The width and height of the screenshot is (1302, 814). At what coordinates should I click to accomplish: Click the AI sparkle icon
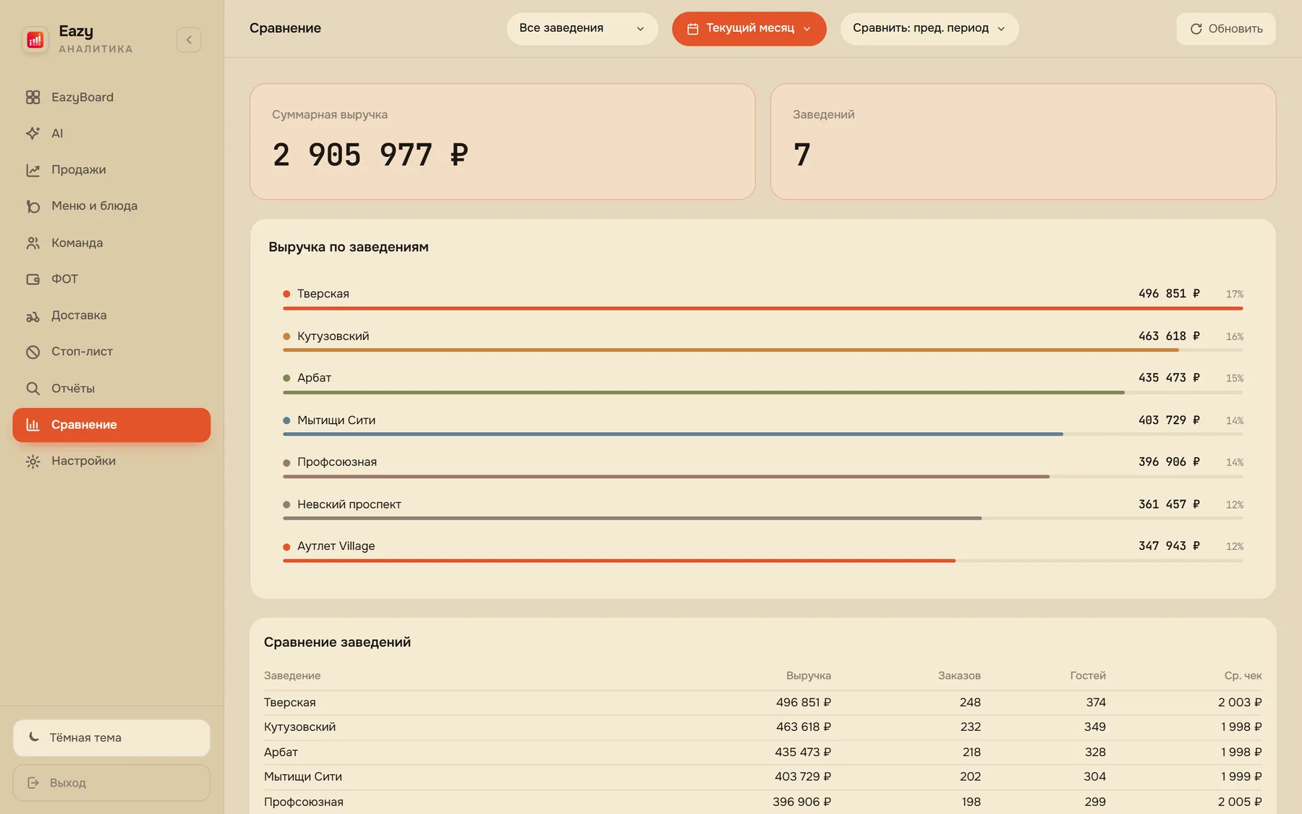[x=33, y=133]
